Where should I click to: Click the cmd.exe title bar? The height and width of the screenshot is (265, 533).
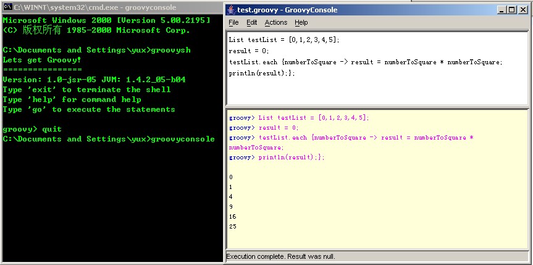point(112,7)
